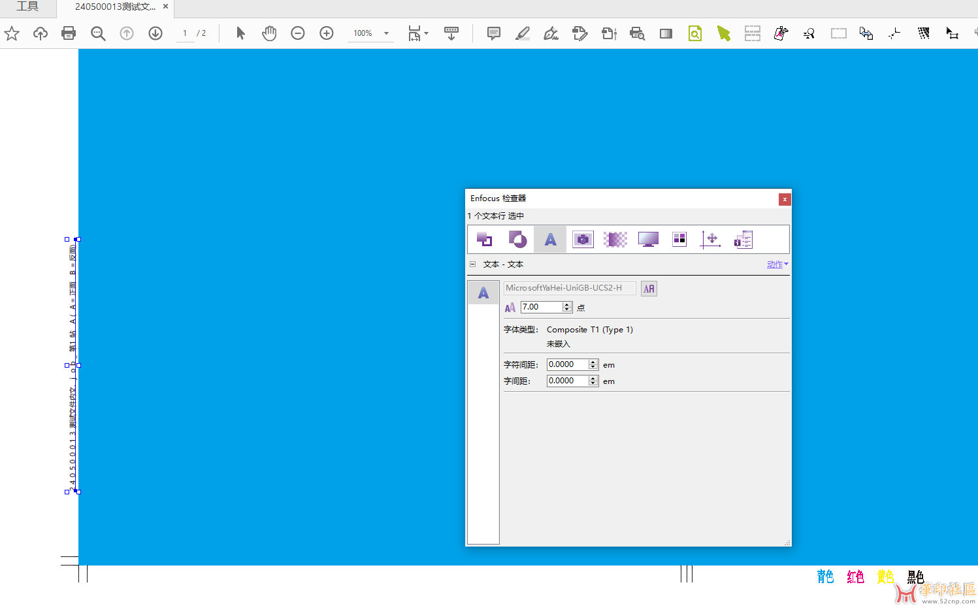Close the 240500013 document tab

165,7
